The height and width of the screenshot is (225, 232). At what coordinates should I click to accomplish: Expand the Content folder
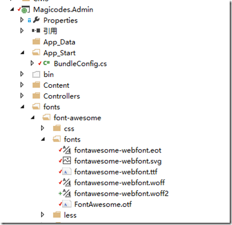[22, 85]
